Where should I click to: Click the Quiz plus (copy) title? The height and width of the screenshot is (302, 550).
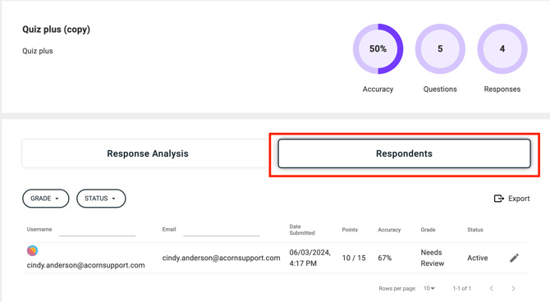56,30
